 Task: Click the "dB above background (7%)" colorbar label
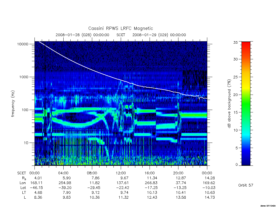pos(229,104)
